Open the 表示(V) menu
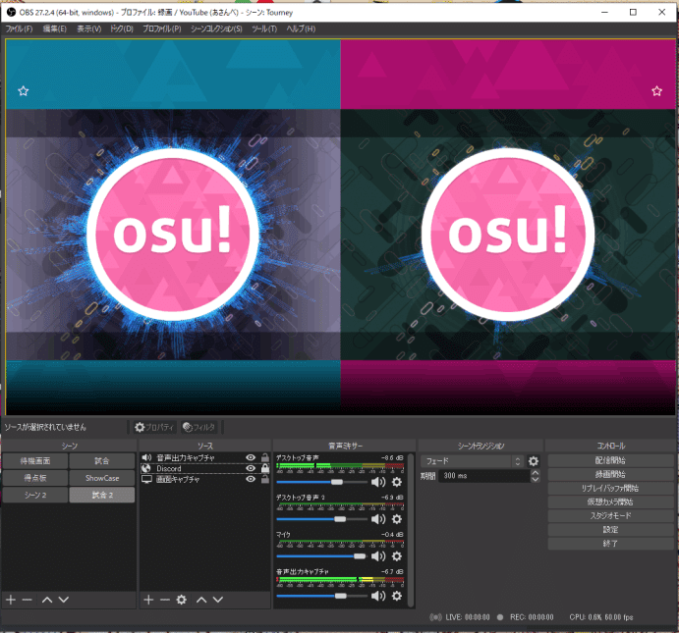The width and height of the screenshot is (679, 633). coord(88,29)
